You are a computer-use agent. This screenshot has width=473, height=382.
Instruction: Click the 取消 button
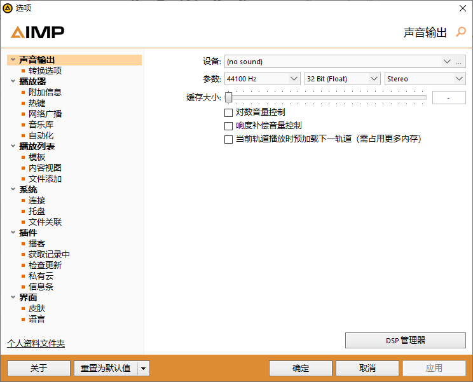[367, 369]
